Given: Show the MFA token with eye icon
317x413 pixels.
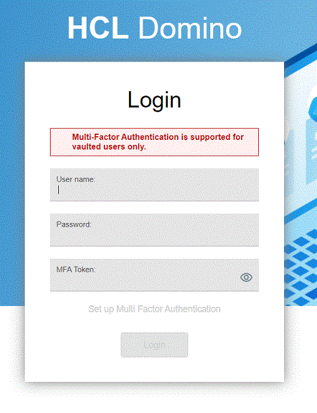Looking at the screenshot, I should 246,277.
